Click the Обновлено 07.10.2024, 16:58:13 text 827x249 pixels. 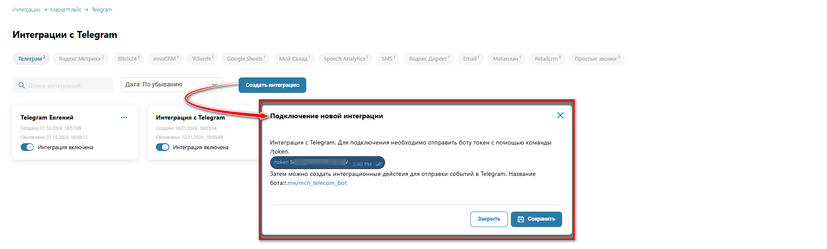tap(54, 137)
